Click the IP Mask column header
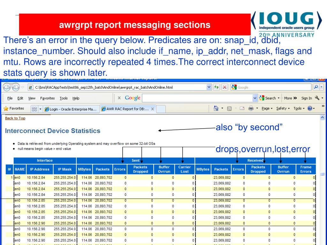The height and width of the screenshot is (245, 327). (65, 169)
